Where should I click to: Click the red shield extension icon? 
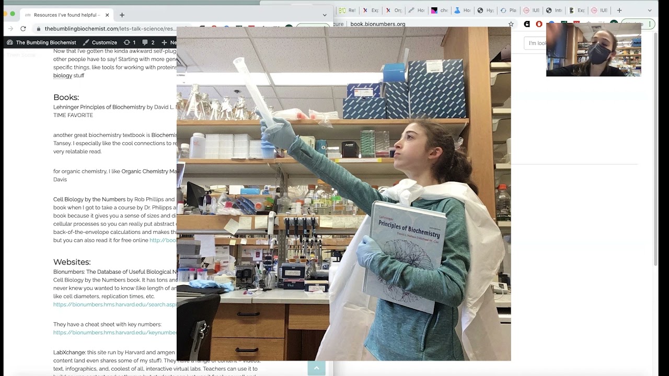point(539,24)
